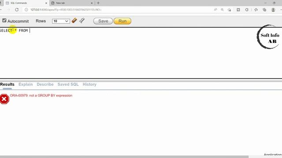Click the Read aloud icon
The height and width of the screenshot is (158, 282).
click(215, 10)
